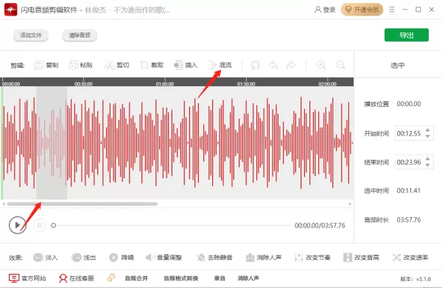Click the selected time value 00:11.41
The image size is (442, 288).
pos(409,191)
